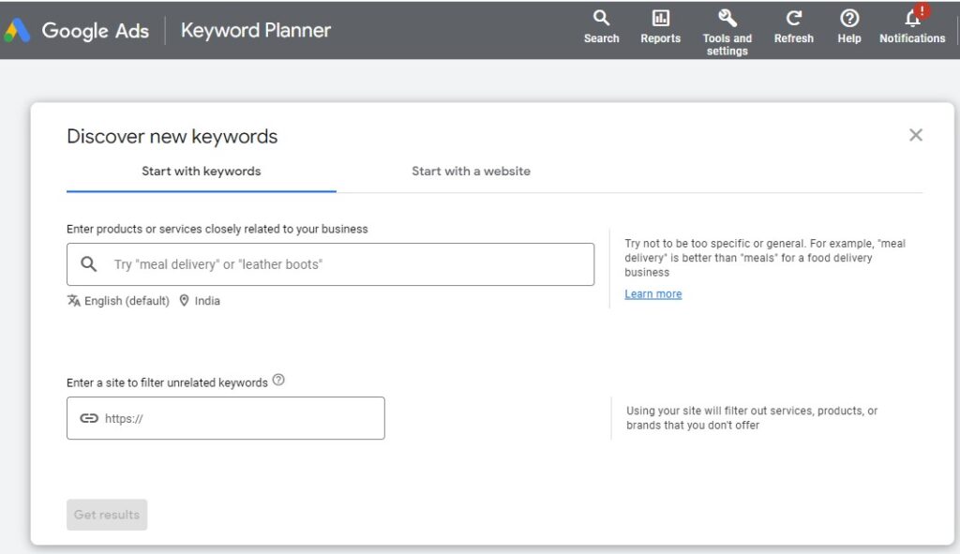Click the Refresh arrow icon
Viewport: 960px width, 554px height.
793,18
